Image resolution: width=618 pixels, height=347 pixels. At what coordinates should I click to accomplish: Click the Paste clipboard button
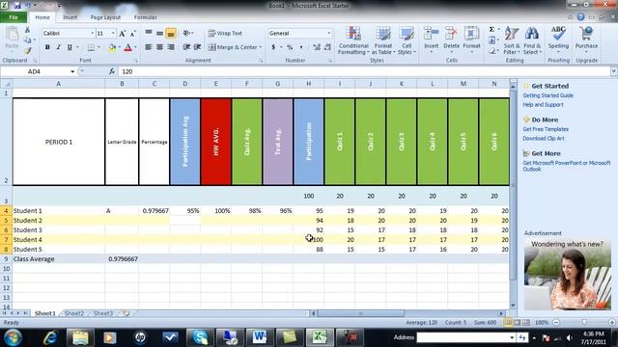(x=12, y=39)
